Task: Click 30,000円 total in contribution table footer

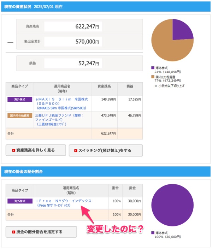Action: [x=135, y=214]
